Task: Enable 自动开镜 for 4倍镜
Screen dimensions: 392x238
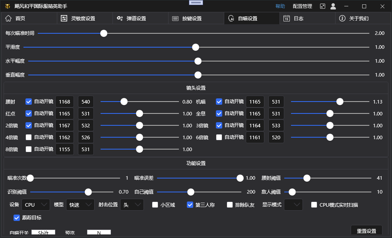Action: 29,137
